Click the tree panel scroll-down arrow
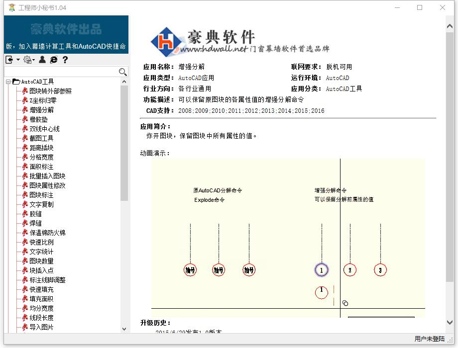Viewport: 458px width, 348px height. point(124,329)
